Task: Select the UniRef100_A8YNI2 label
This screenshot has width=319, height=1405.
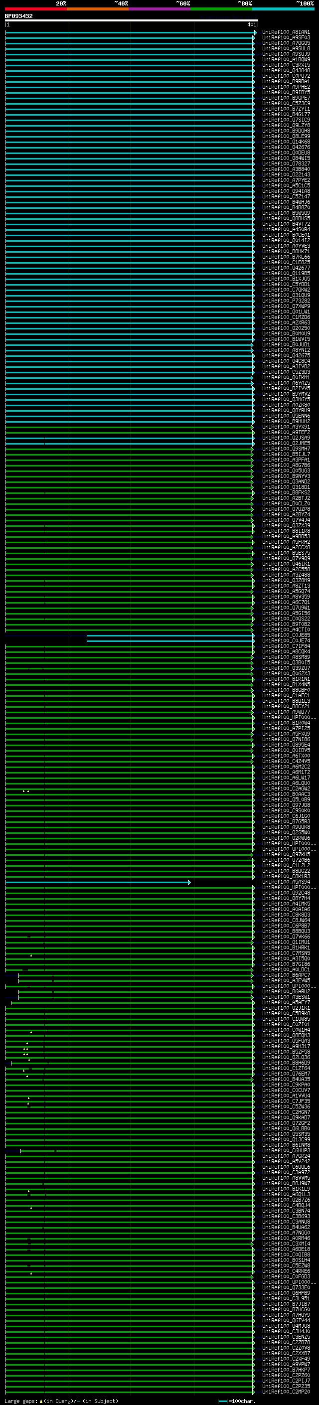Action: click(286, 350)
